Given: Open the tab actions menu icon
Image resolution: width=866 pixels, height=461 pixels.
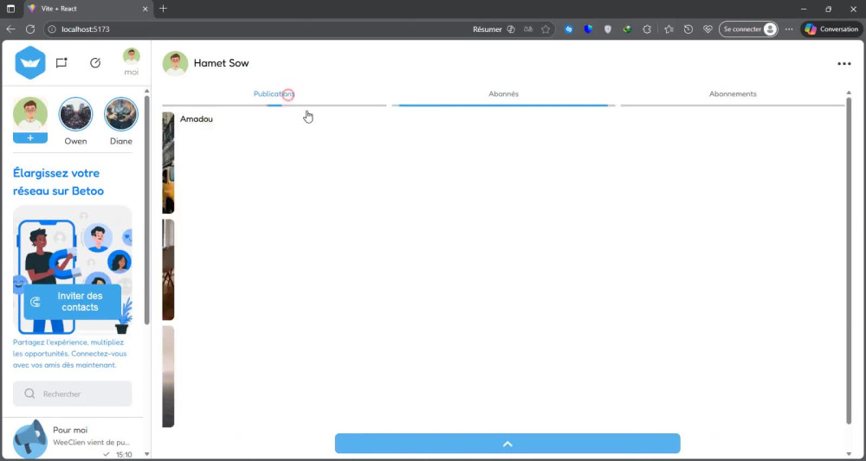Looking at the screenshot, I should click(10, 9).
